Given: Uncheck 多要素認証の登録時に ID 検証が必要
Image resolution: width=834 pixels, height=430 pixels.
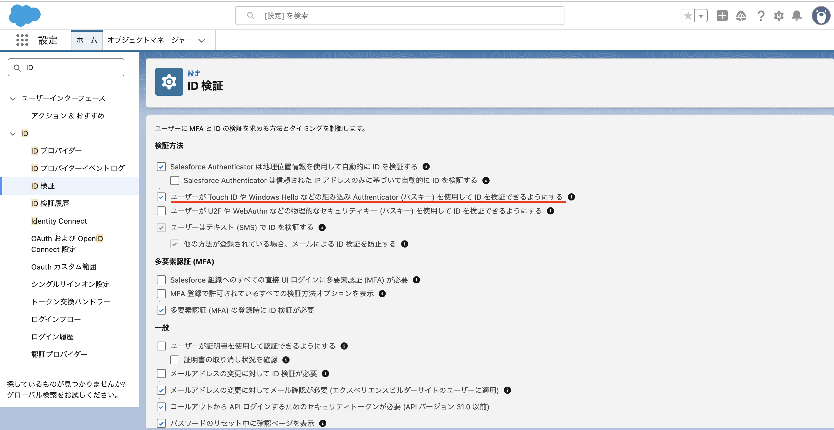Looking at the screenshot, I should [x=161, y=310].
